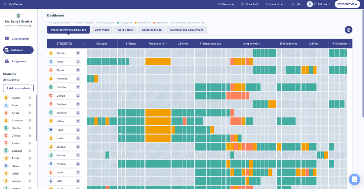Toggle eye icon for Fathia row
364x189 pixels.
[x=78, y=121]
